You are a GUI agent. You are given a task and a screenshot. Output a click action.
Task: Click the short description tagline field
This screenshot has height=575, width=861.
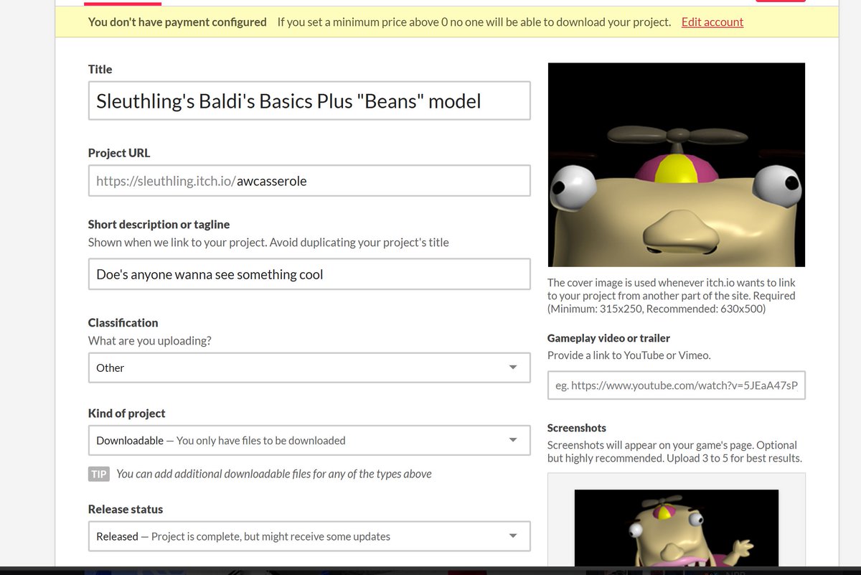[x=309, y=274]
